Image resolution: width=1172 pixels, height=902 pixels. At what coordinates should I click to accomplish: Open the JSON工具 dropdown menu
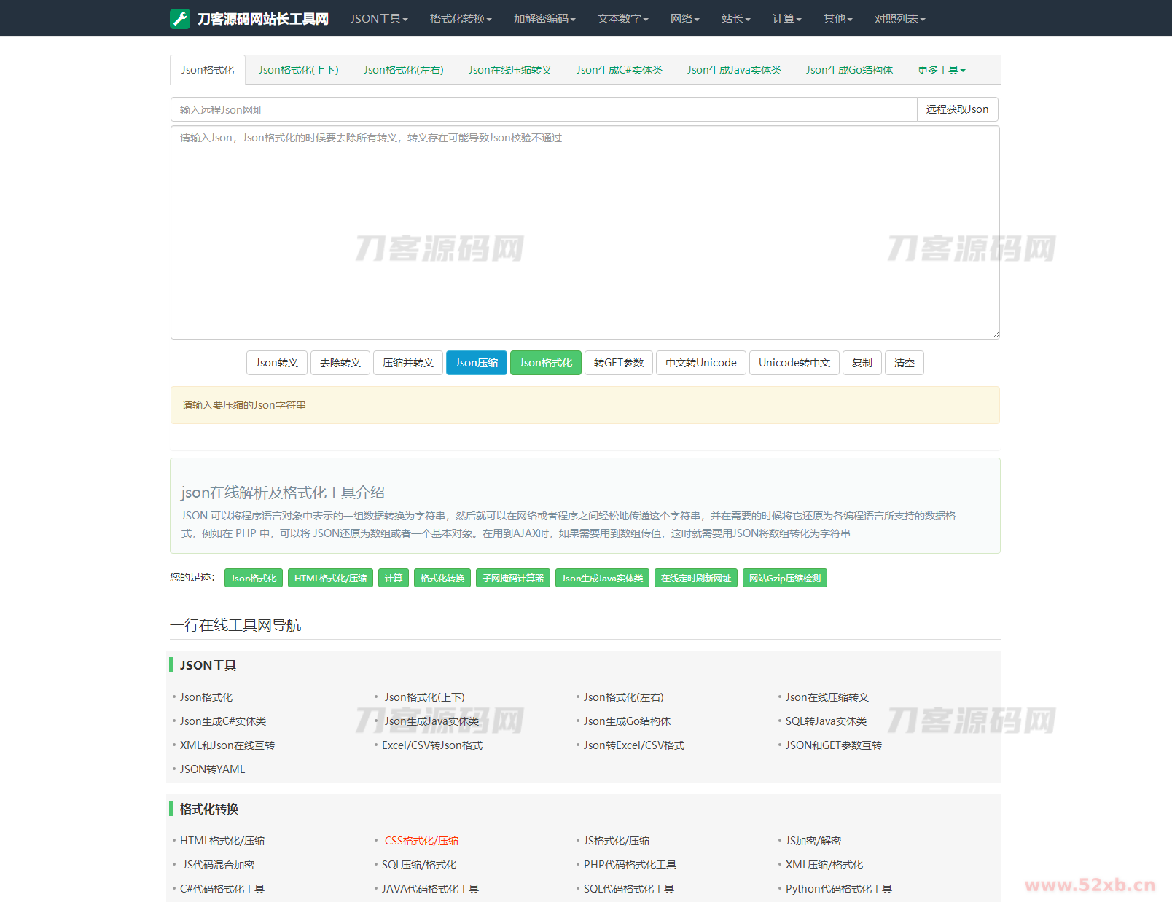(378, 19)
